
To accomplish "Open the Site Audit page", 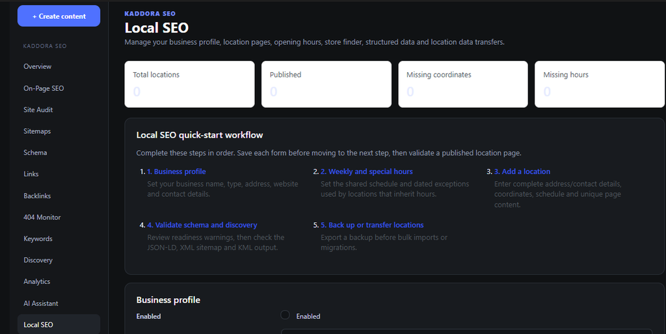I will tap(38, 110).
